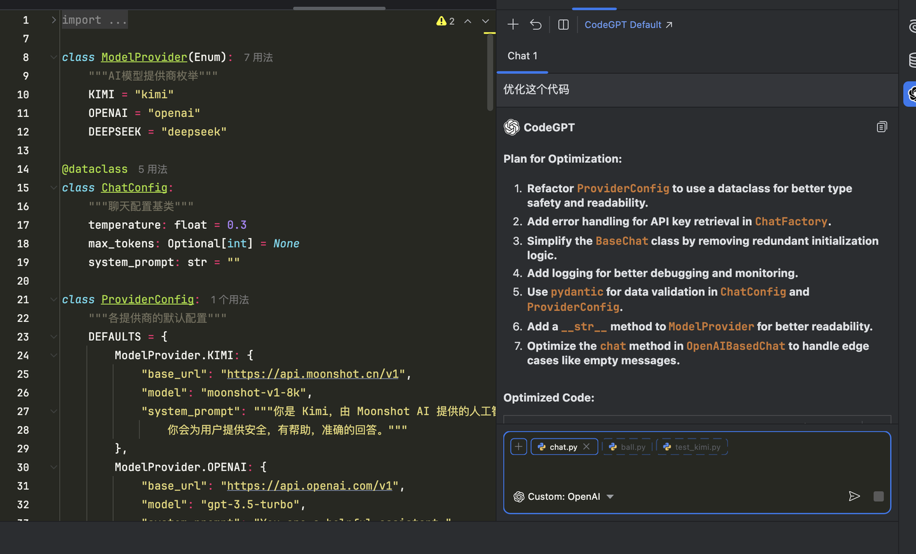The image size is (916, 554).
Task: Expand the folded import block
Action: coord(53,20)
